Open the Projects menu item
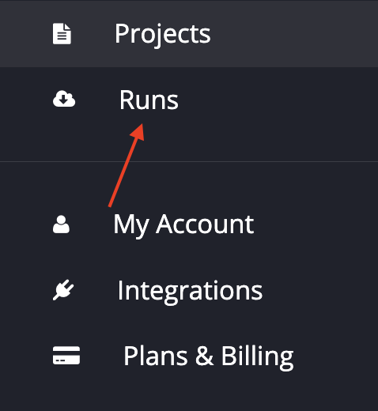The width and height of the screenshot is (378, 411). (x=189, y=34)
